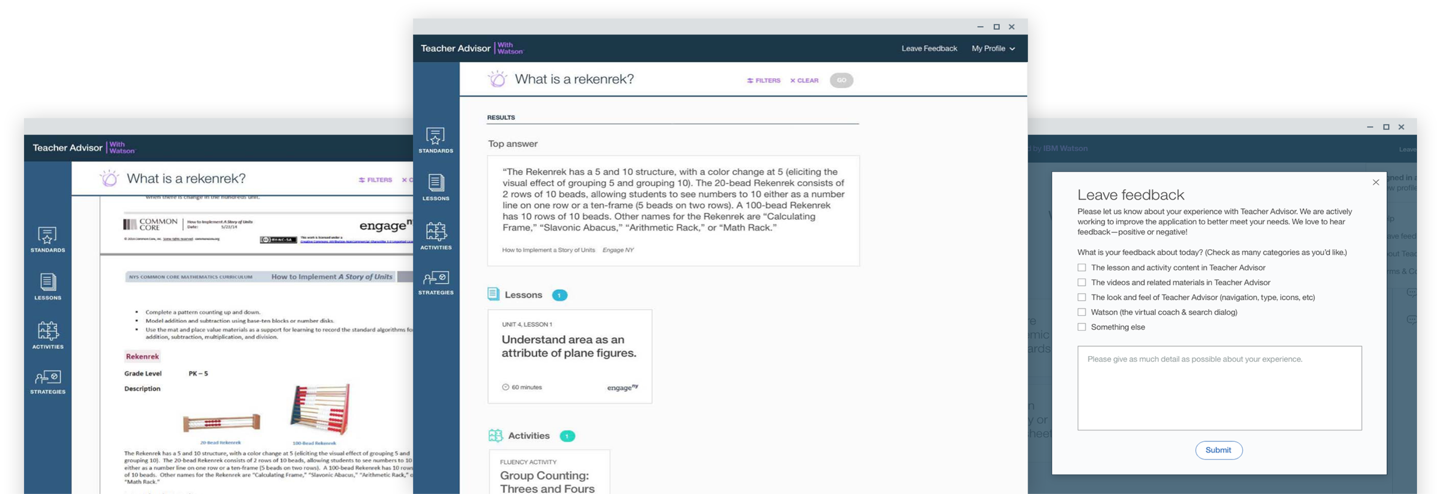Click Watson lightbulb icon beside center search
Screen dimensions: 1441x494
point(497,79)
